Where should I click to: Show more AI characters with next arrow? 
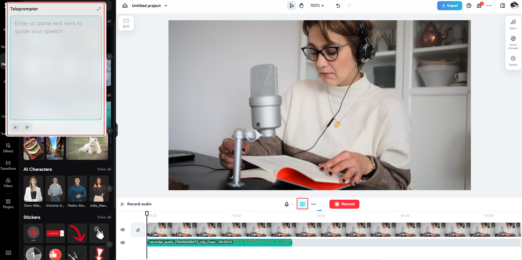click(109, 189)
